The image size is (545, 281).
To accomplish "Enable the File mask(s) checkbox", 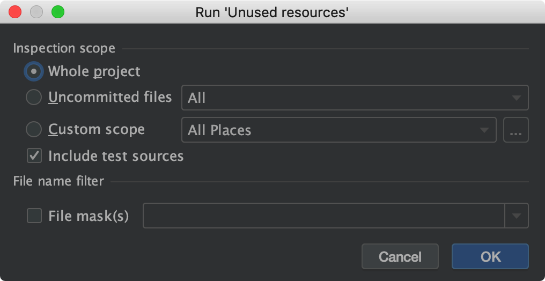I will point(34,216).
